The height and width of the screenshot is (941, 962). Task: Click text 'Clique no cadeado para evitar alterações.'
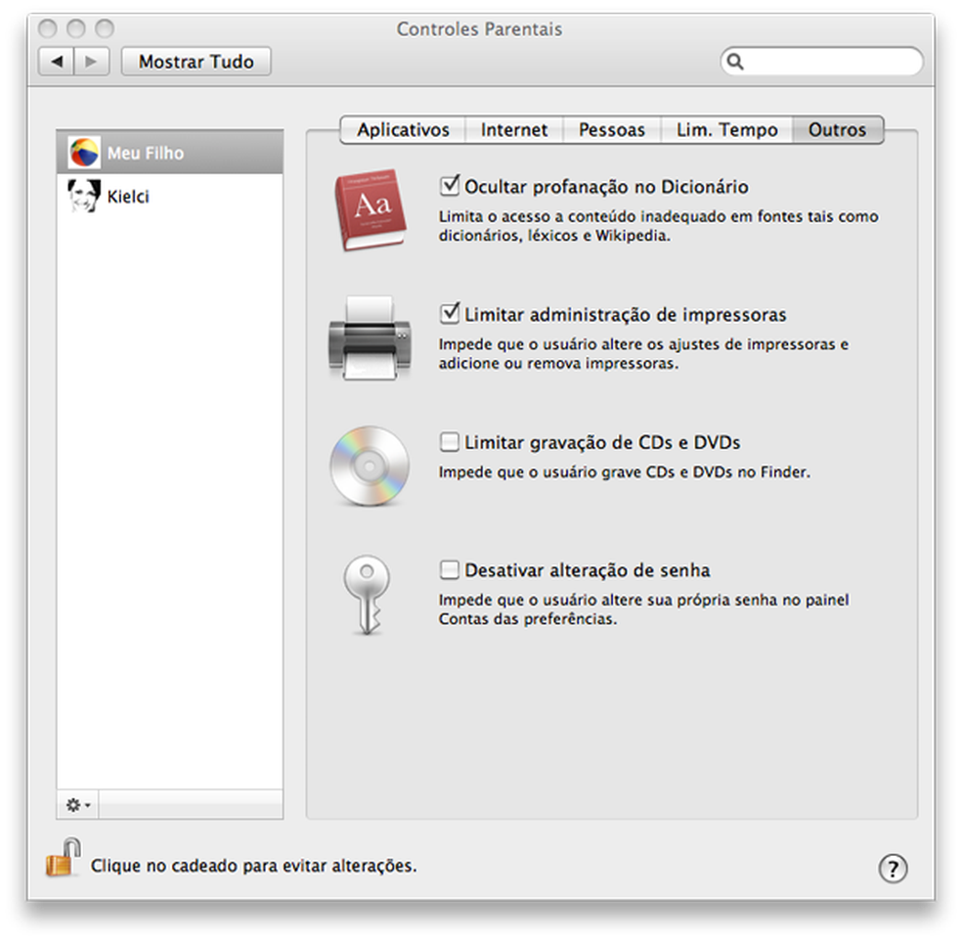(253, 866)
